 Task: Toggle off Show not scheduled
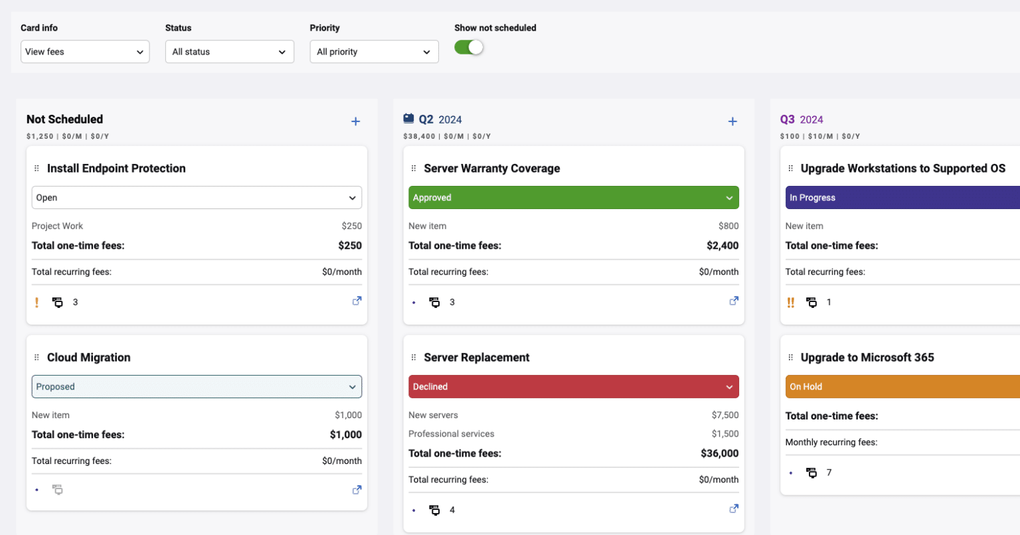point(469,47)
